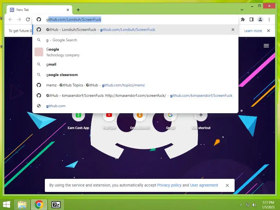Open kimasendorf/ScreenFuck GitHub suggestion

click(x=135, y=95)
